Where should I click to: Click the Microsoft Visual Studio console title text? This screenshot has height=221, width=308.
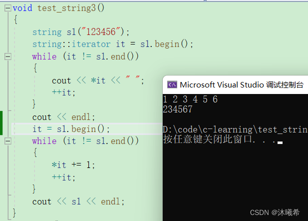coord(242,85)
